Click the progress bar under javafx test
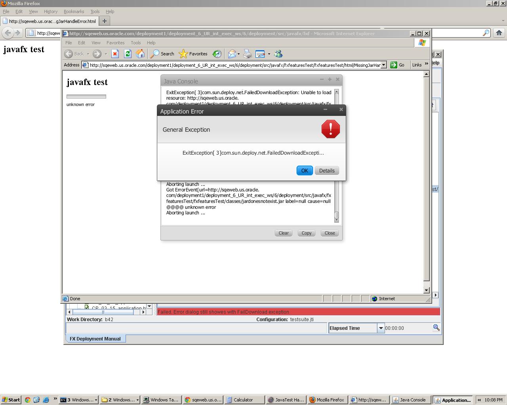Viewport: 507px width, 405px height. (x=86, y=96)
